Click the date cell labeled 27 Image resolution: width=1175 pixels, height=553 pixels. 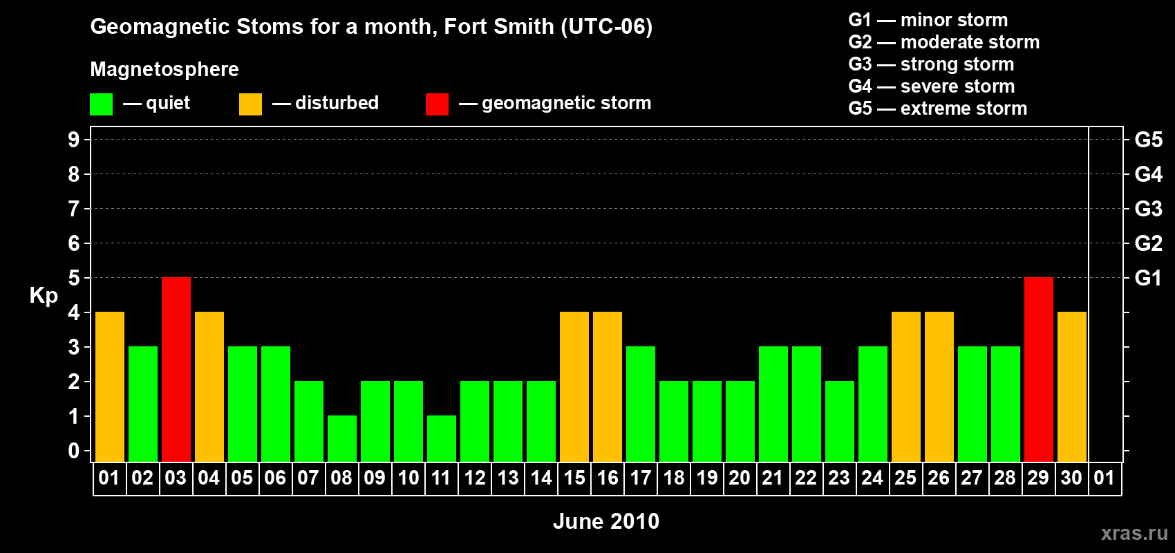972,478
